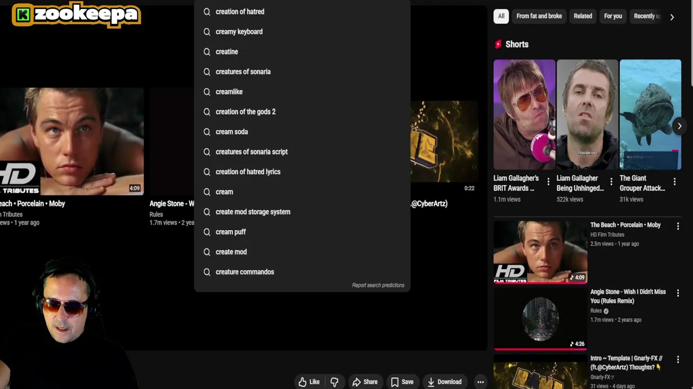Click search icon beside 'cream puff'
The image size is (693, 389).
(207, 231)
